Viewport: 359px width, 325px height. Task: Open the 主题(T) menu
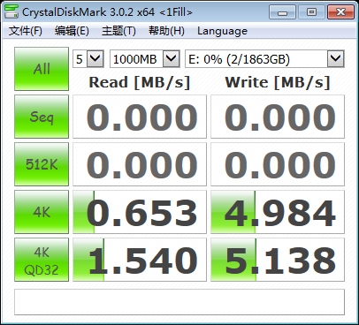tap(118, 31)
